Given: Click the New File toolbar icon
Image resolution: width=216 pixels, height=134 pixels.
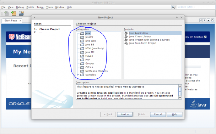Looking at the screenshot, I should [x=6, y=13].
